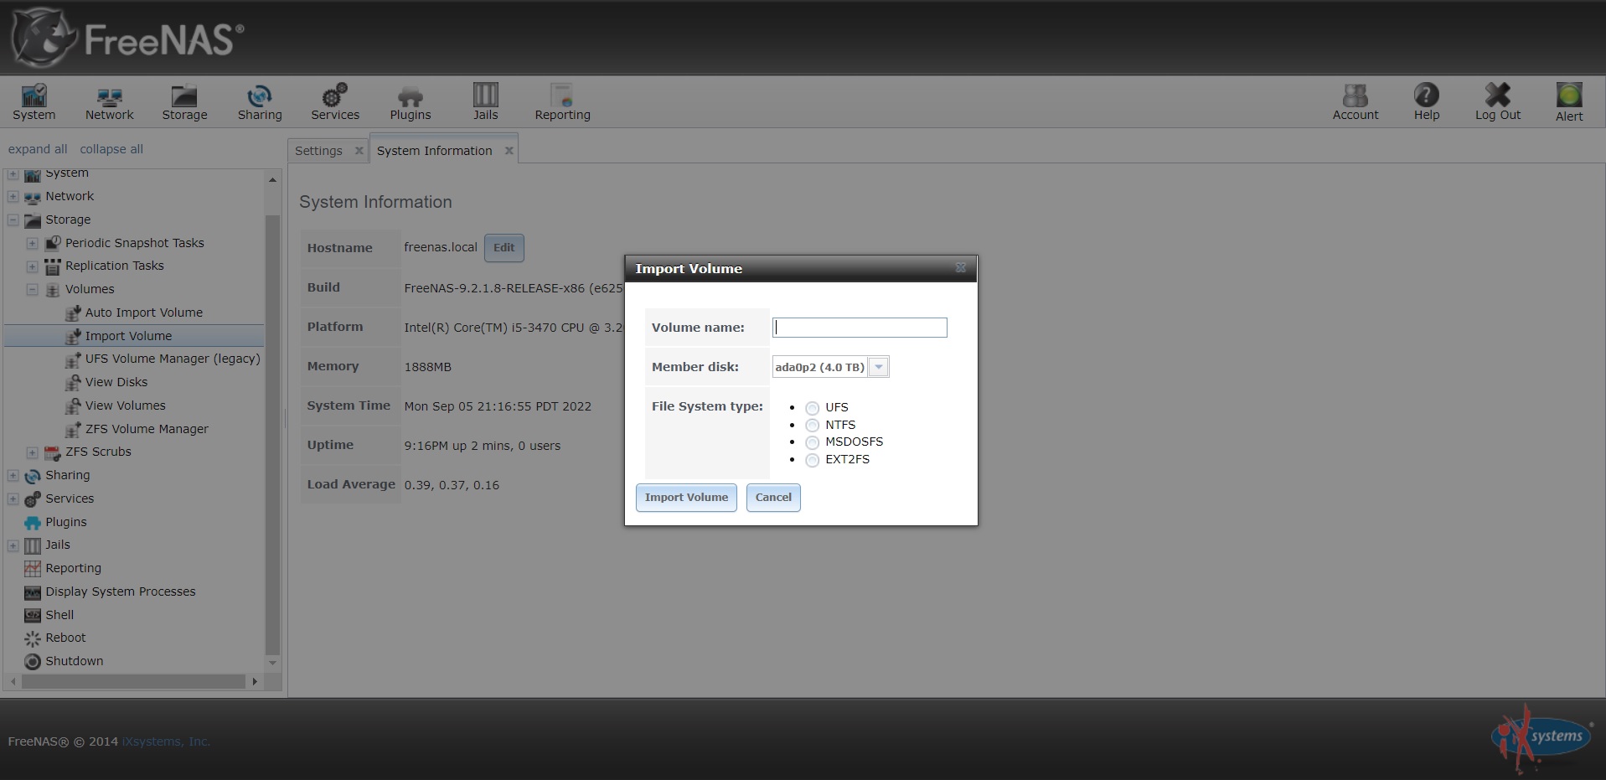The height and width of the screenshot is (780, 1606).
Task: Click the collapse all link
Action: [x=111, y=149]
